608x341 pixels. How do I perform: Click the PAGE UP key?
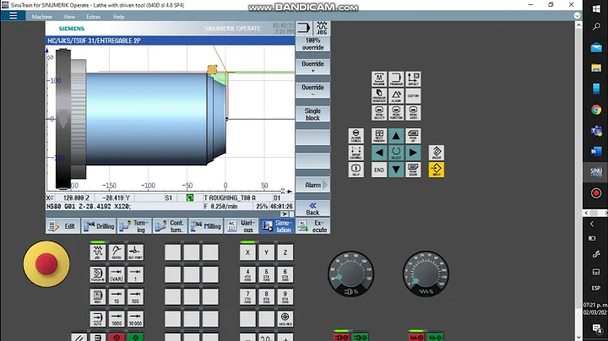click(x=413, y=136)
